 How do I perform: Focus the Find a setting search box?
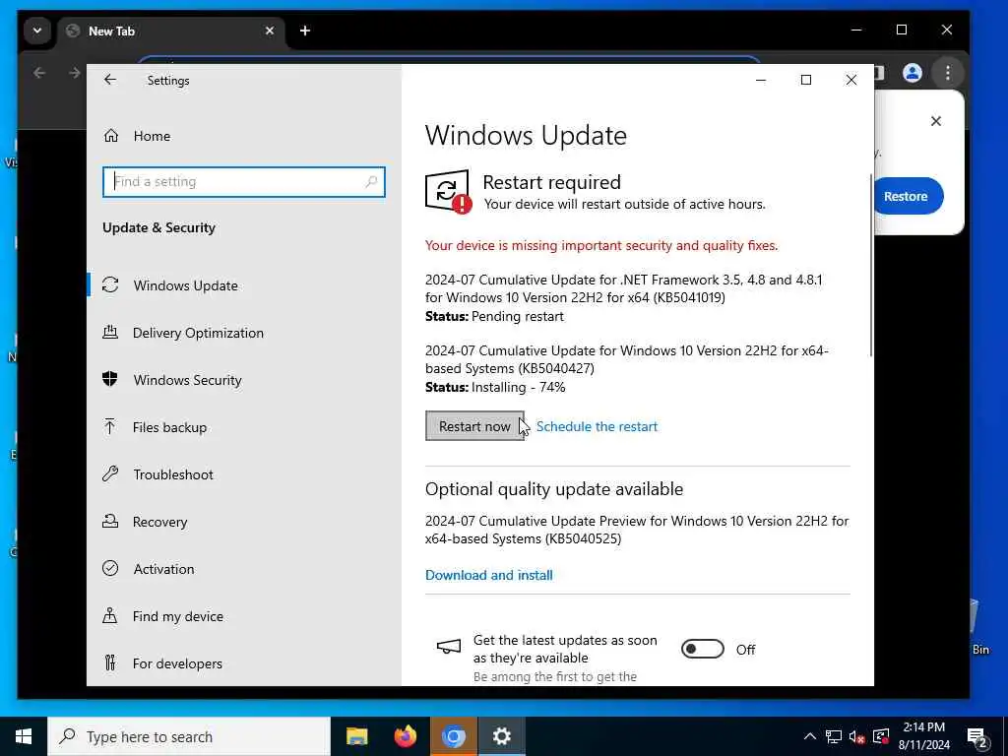pos(244,182)
